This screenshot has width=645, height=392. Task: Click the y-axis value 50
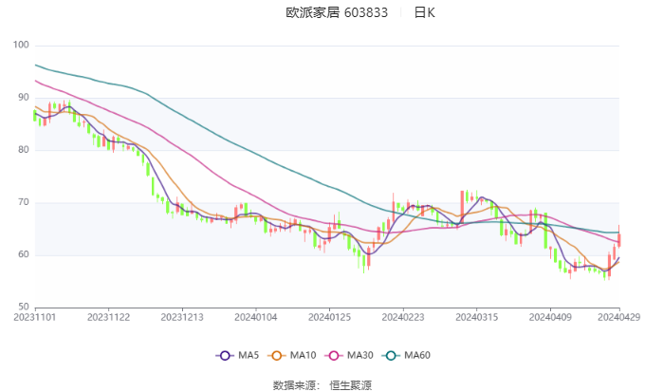pos(24,307)
